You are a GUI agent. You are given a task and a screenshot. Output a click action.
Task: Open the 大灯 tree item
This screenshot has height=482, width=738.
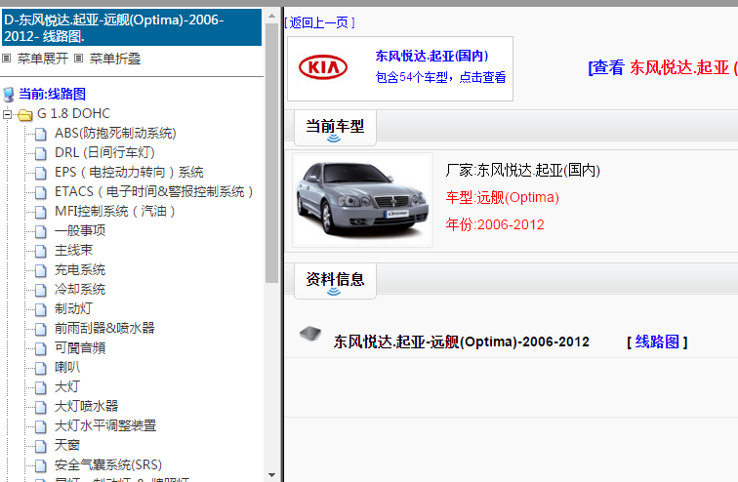point(67,386)
